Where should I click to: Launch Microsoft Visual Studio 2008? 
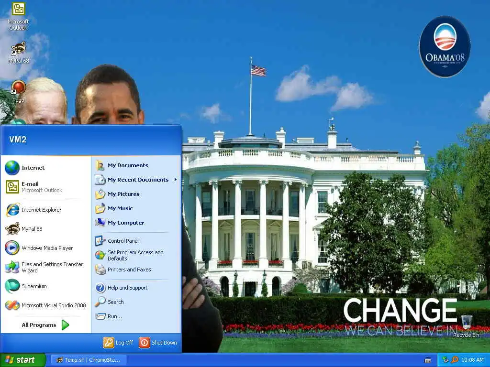(x=45, y=305)
